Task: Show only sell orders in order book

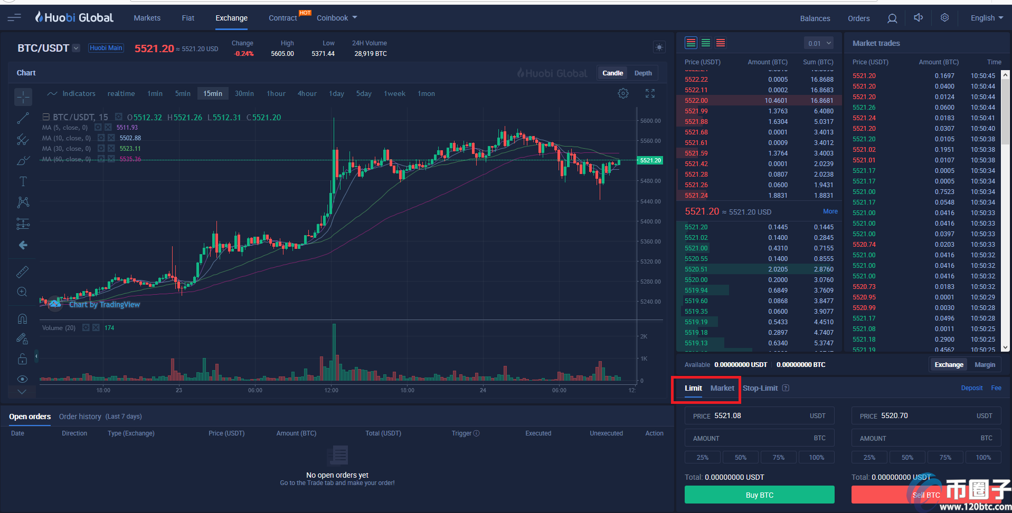Action: [x=721, y=43]
